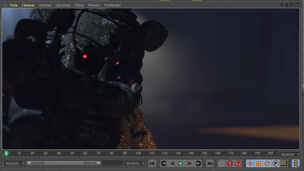Toggle parameter keying P icon
Image resolution: width=304 pixels, height=171 pixels.
[x=276, y=164]
